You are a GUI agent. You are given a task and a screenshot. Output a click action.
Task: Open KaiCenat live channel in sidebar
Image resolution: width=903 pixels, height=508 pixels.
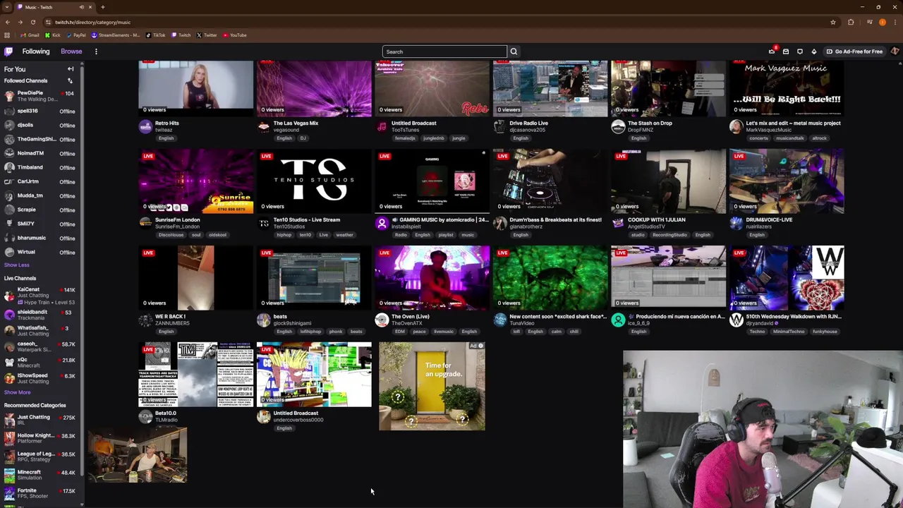coord(40,295)
